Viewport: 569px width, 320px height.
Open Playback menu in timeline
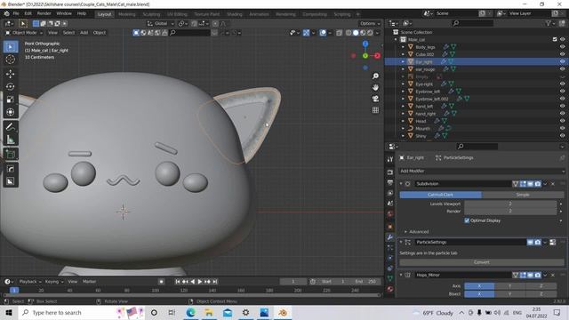[x=29, y=282]
